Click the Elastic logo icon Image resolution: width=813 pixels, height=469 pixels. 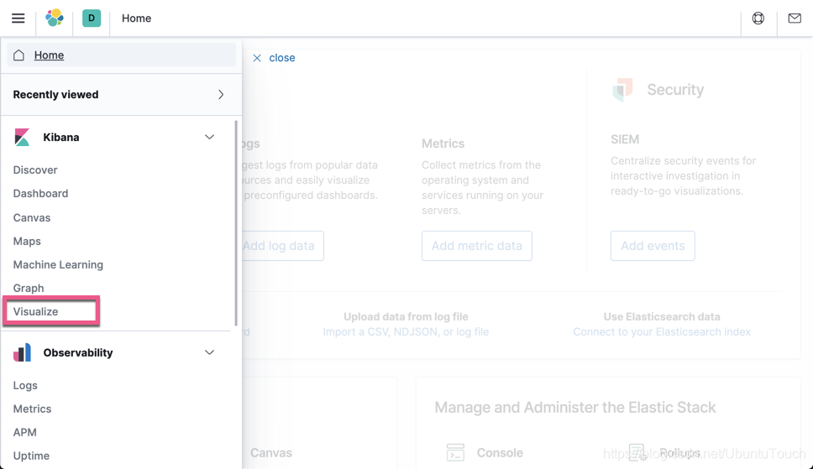point(55,18)
